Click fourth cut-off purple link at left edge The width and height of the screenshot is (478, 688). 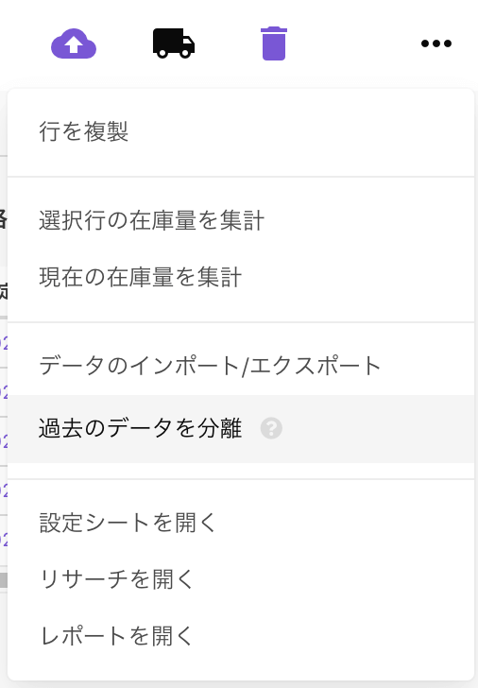tap(4, 490)
